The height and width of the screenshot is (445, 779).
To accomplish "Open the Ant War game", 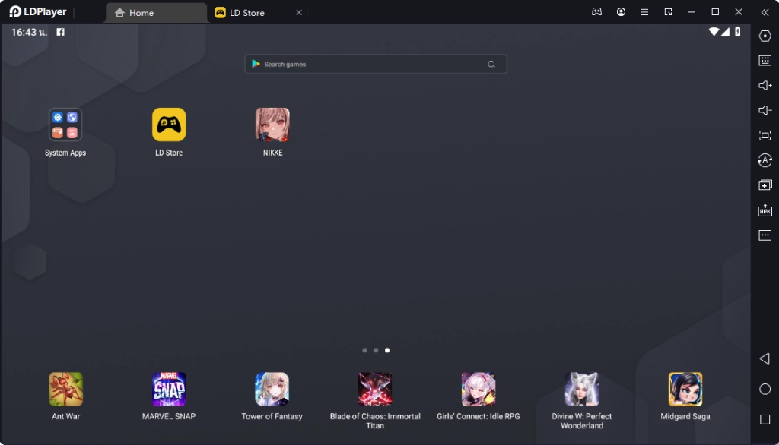I will pos(65,389).
